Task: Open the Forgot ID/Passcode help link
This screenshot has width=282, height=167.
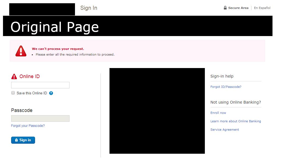Action: click(x=226, y=86)
